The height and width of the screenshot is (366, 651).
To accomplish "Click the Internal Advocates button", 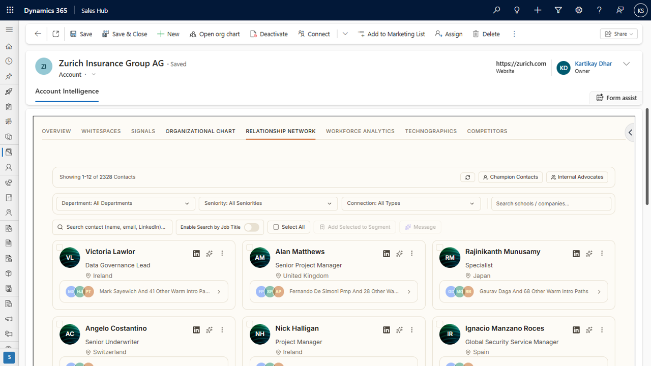I will [577, 177].
